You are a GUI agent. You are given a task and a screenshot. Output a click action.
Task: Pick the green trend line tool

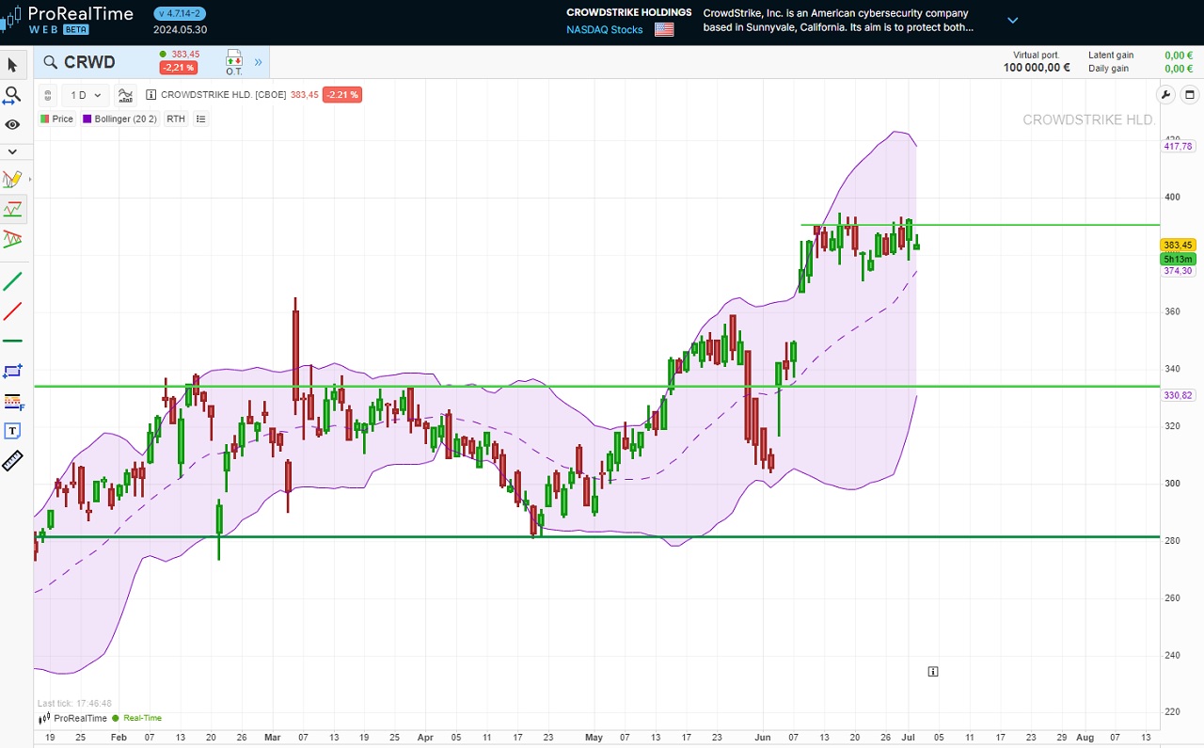click(12, 281)
